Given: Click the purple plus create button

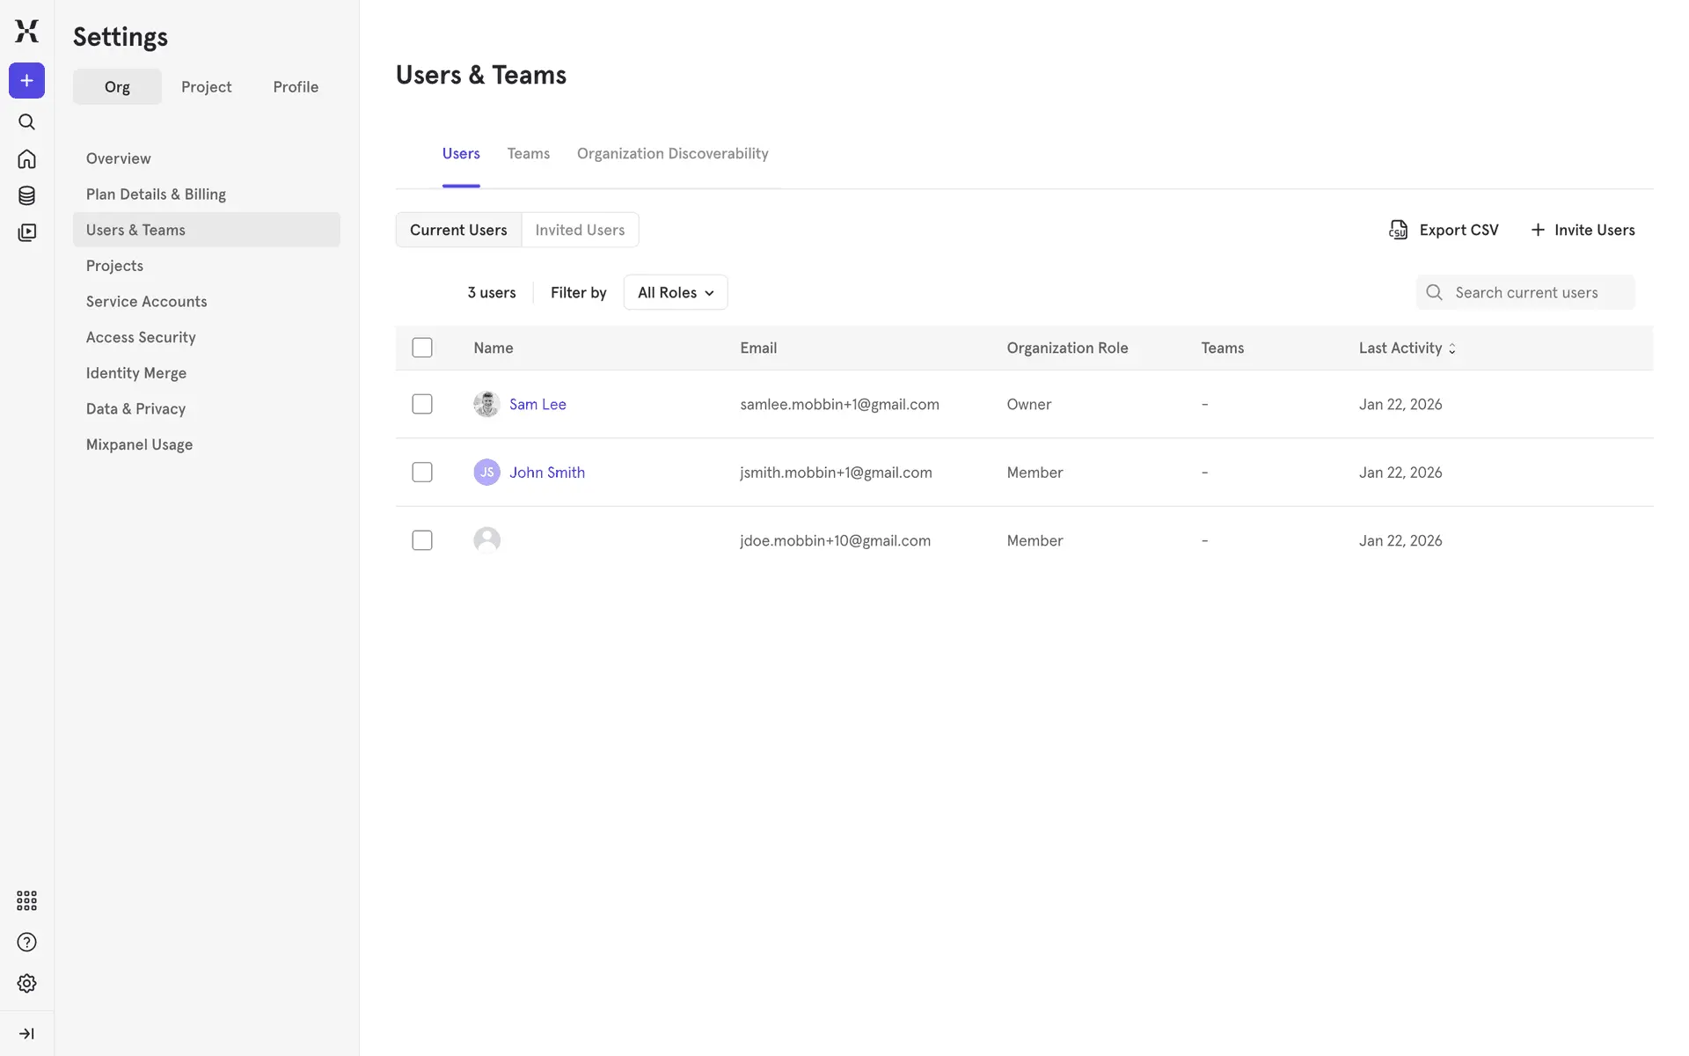Looking at the screenshot, I should [26, 81].
